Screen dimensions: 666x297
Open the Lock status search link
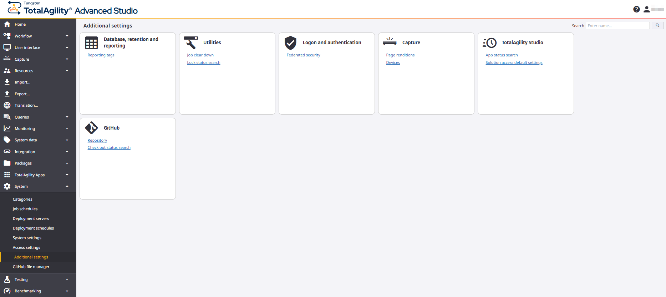pyautogui.click(x=204, y=62)
